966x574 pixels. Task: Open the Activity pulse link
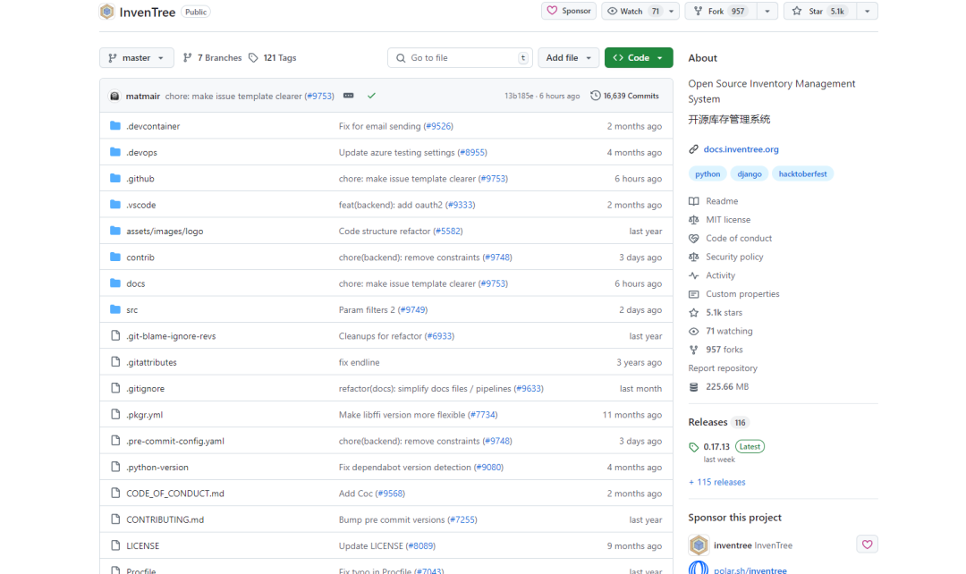[x=712, y=275]
